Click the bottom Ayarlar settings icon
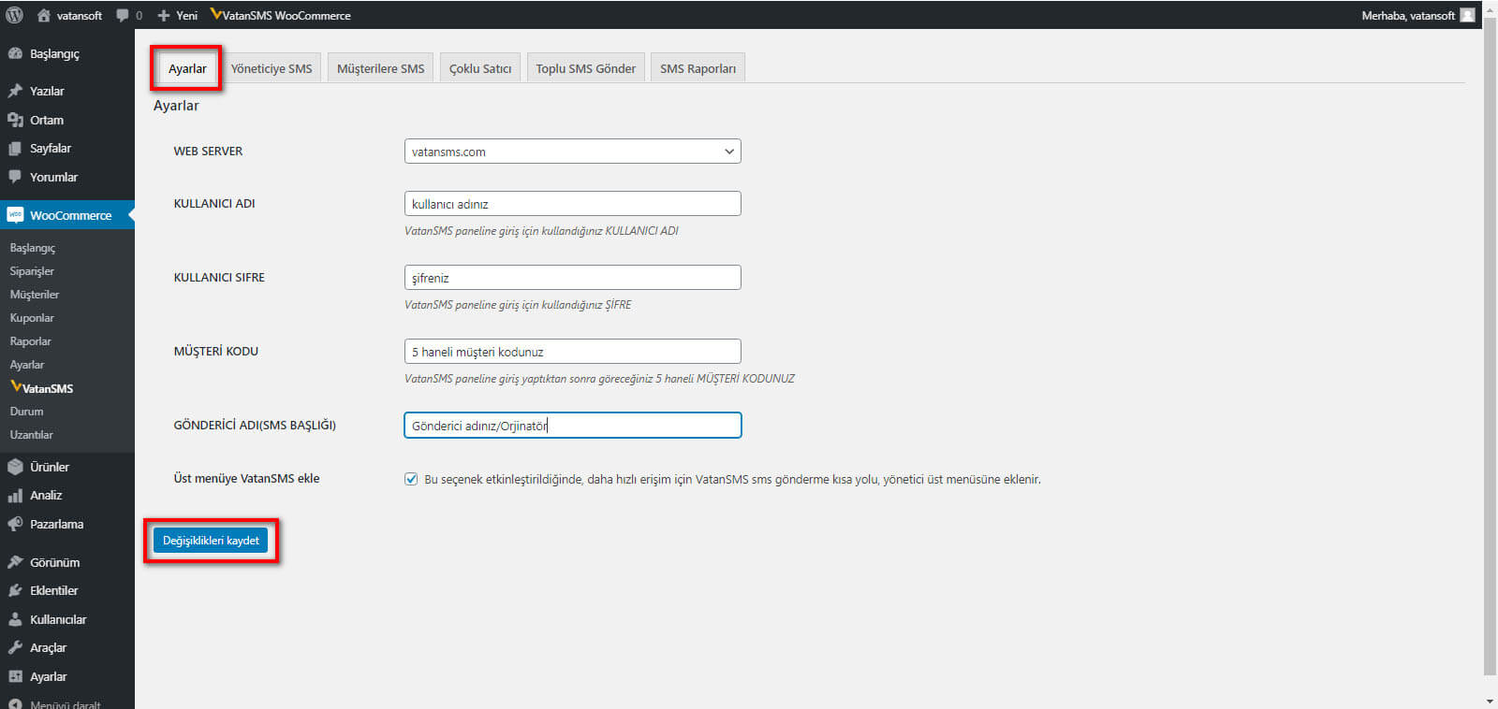Viewport: 1498px width, 709px height. point(15,676)
